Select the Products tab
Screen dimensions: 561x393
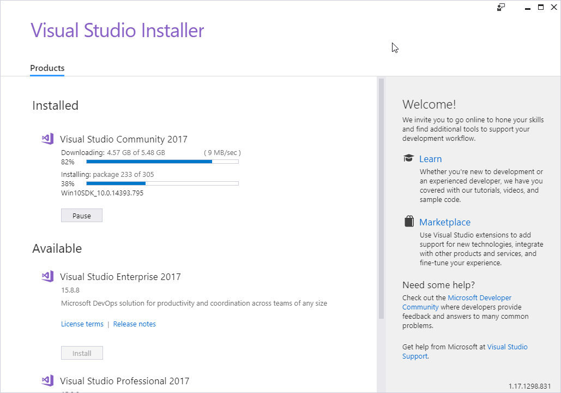[47, 68]
